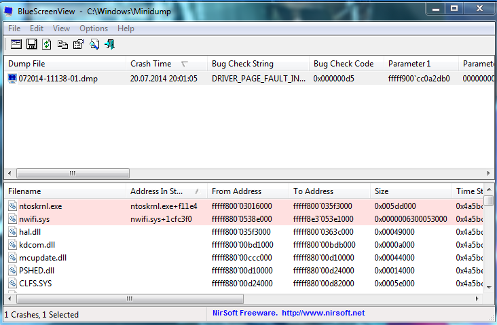This screenshot has height=325, width=497.
Task: Sort by Bug Check String column
Action: tap(258, 64)
